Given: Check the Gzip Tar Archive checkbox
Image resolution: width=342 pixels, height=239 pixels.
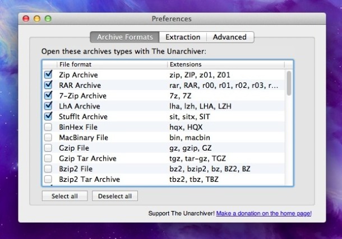Looking at the screenshot, I should pos(48,158).
